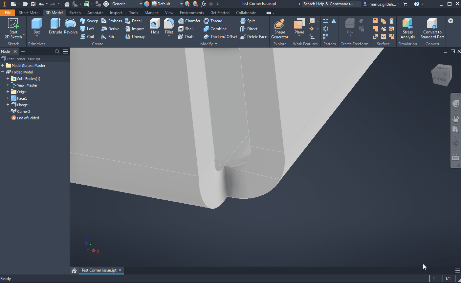This screenshot has height=283, width=461.
Task: Open the Inspect tab
Action: tap(116, 13)
